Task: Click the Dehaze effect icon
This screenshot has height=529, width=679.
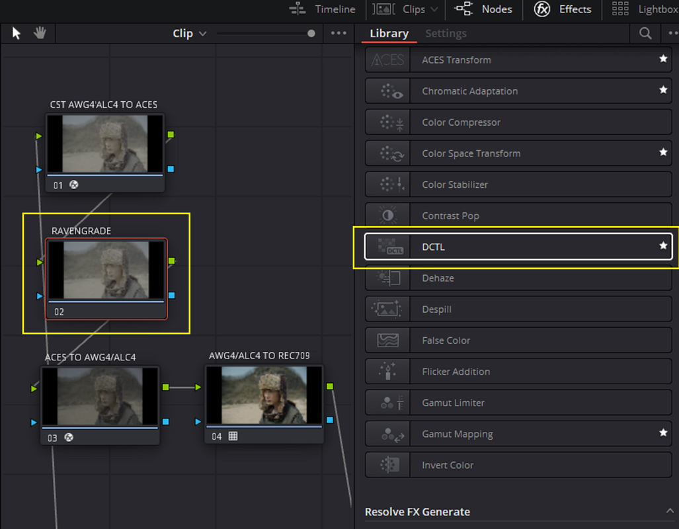Action: [387, 278]
